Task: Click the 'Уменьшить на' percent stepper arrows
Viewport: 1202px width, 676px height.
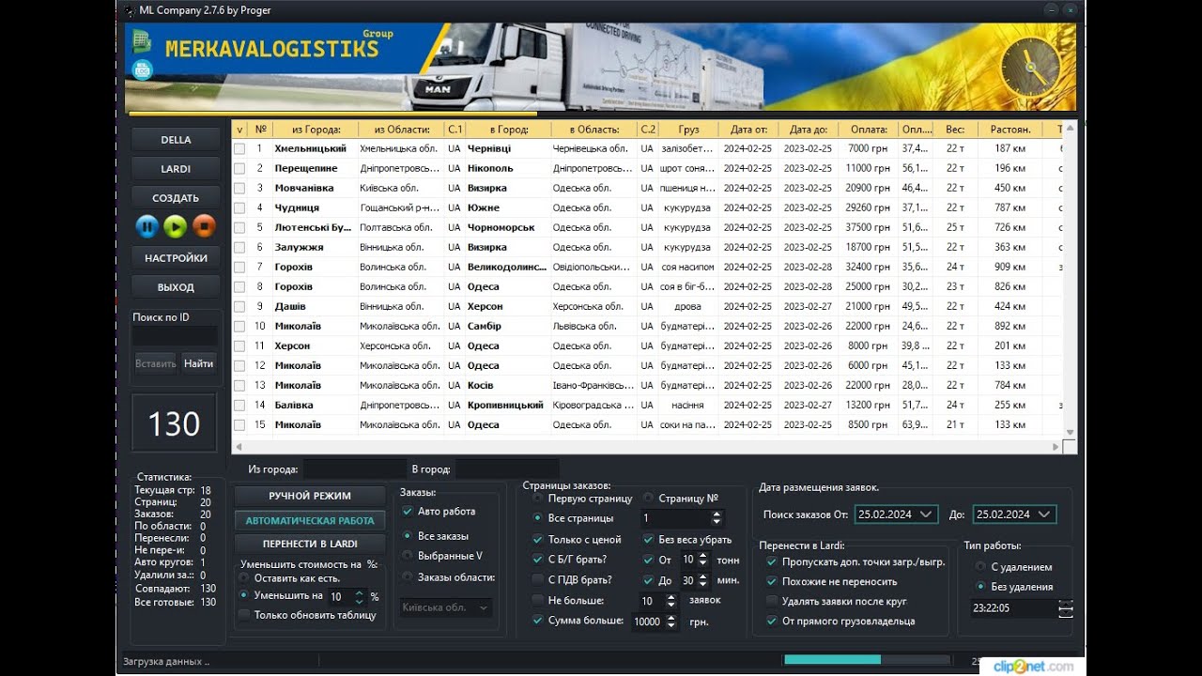Action: pos(361,596)
